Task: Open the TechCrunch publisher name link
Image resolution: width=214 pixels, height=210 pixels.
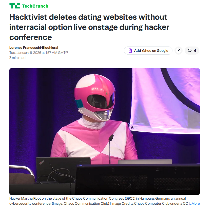Action: (x=35, y=6)
